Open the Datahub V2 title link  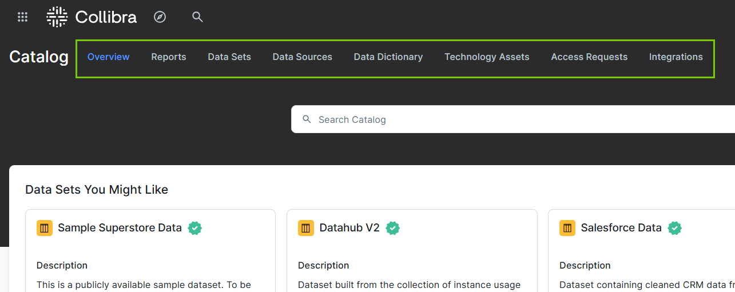pyautogui.click(x=349, y=228)
